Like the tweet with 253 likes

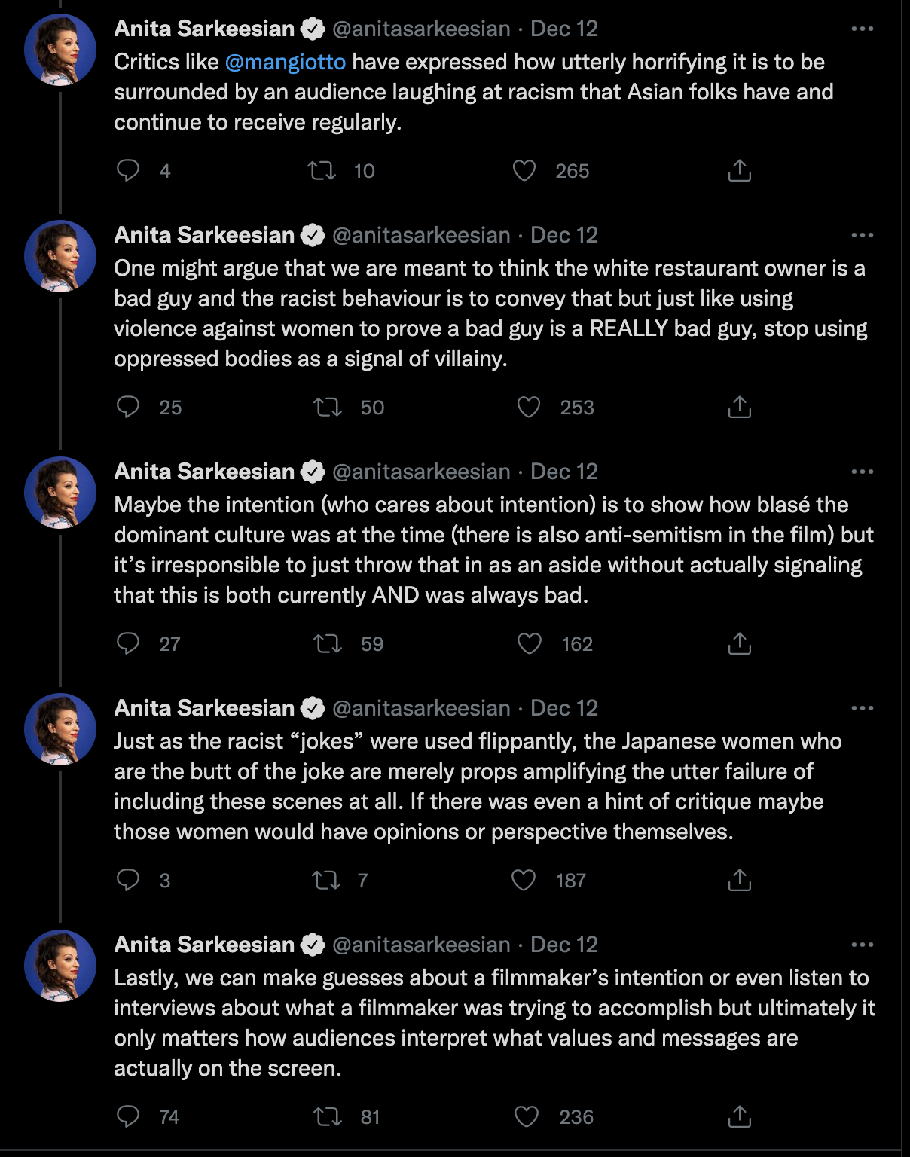(x=529, y=408)
